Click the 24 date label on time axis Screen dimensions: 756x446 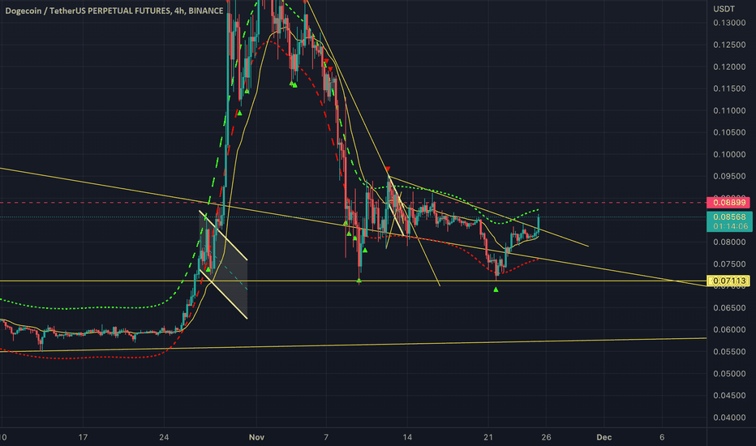[x=164, y=437]
